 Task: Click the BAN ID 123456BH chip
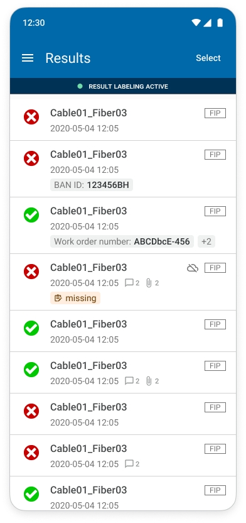[92, 185]
